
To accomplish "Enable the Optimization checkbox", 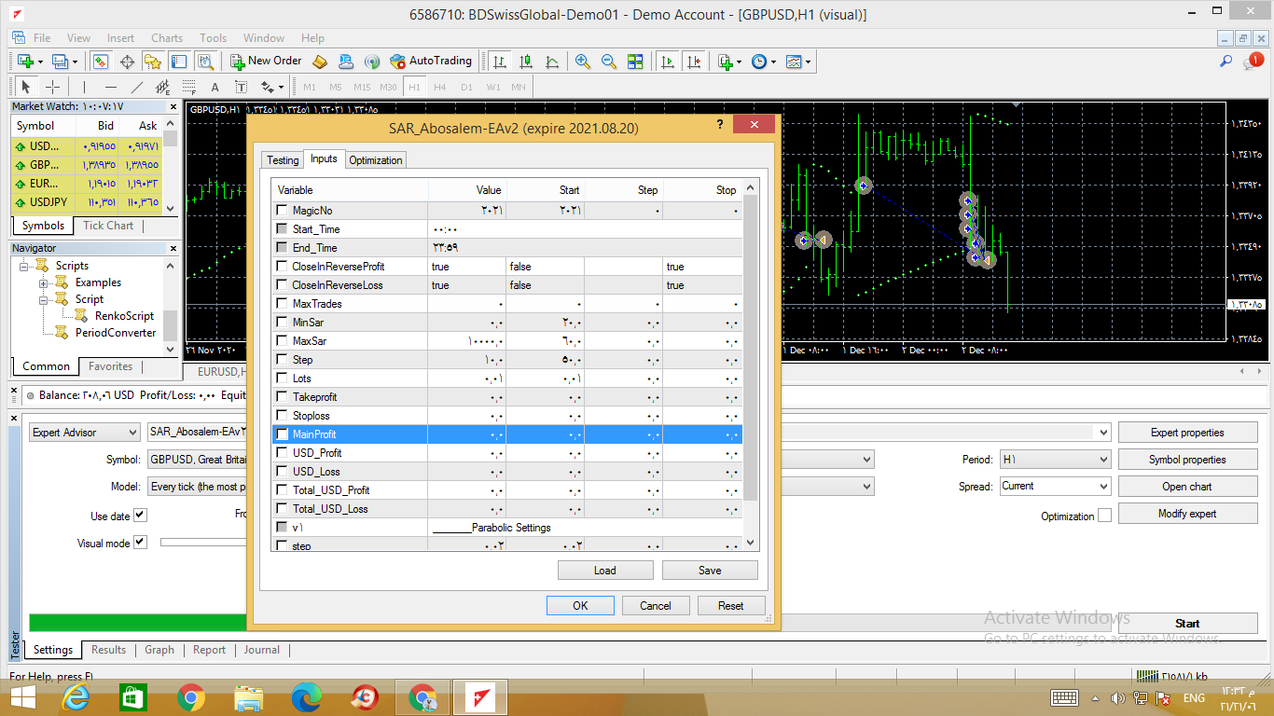I will 1104,516.
